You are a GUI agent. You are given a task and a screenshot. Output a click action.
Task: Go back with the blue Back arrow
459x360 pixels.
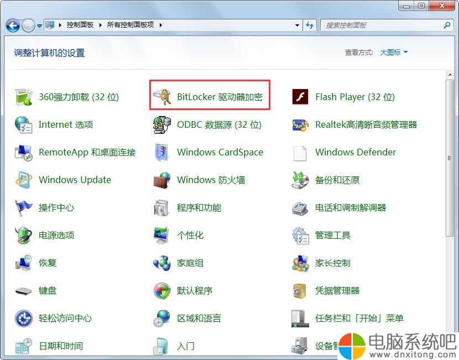click(13, 25)
